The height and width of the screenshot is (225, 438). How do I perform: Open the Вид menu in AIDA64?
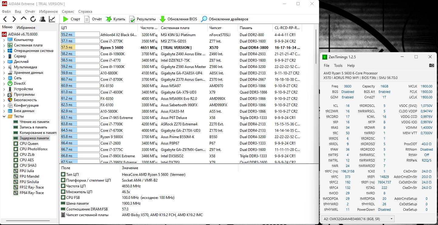coord(18,12)
